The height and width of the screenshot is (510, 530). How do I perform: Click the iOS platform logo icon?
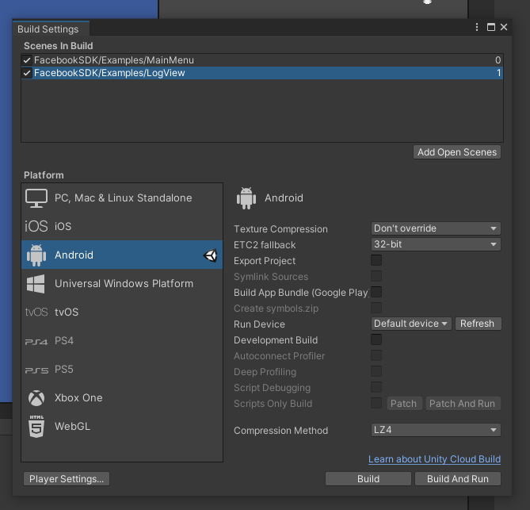[x=36, y=226]
